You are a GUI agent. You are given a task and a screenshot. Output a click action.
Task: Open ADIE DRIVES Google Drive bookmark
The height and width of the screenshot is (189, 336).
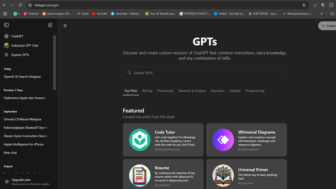pos(263,14)
